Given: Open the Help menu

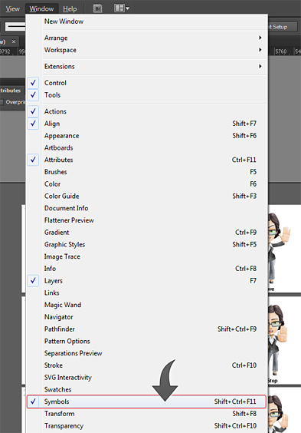Looking at the screenshot, I should point(70,9).
